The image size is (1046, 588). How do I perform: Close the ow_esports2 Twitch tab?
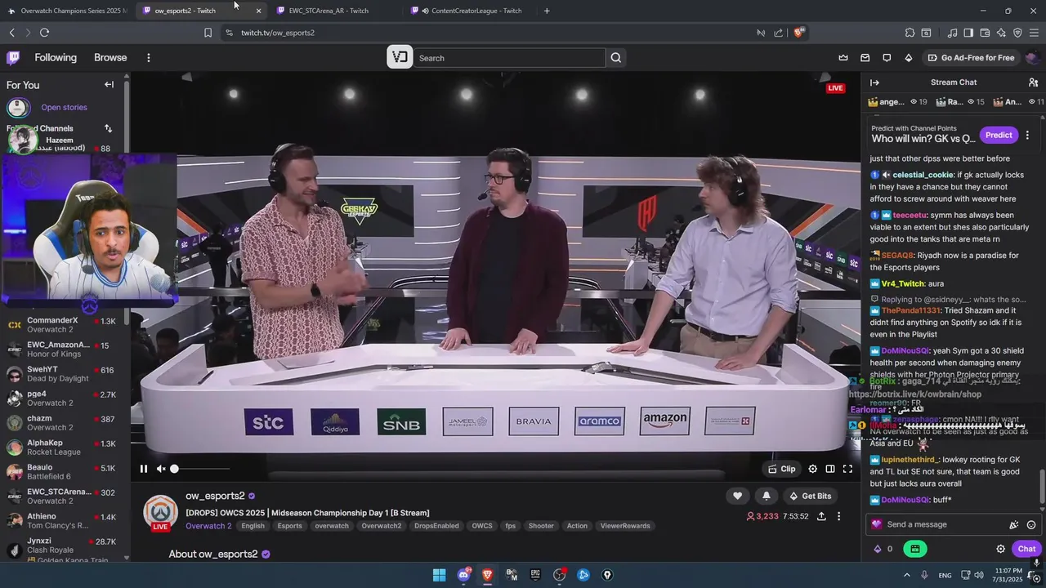pos(258,11)
